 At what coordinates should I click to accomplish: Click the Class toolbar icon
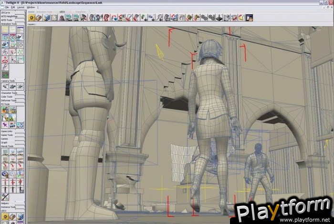pos(69,18)
